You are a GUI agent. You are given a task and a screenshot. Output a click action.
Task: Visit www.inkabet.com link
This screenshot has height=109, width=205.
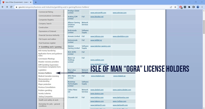pos(98,76)
